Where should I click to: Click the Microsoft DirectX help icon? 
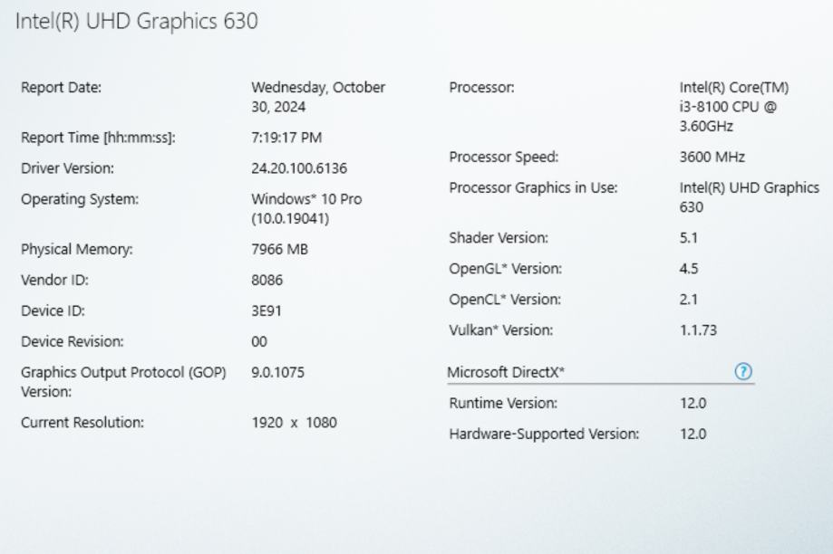pos(744,372)
